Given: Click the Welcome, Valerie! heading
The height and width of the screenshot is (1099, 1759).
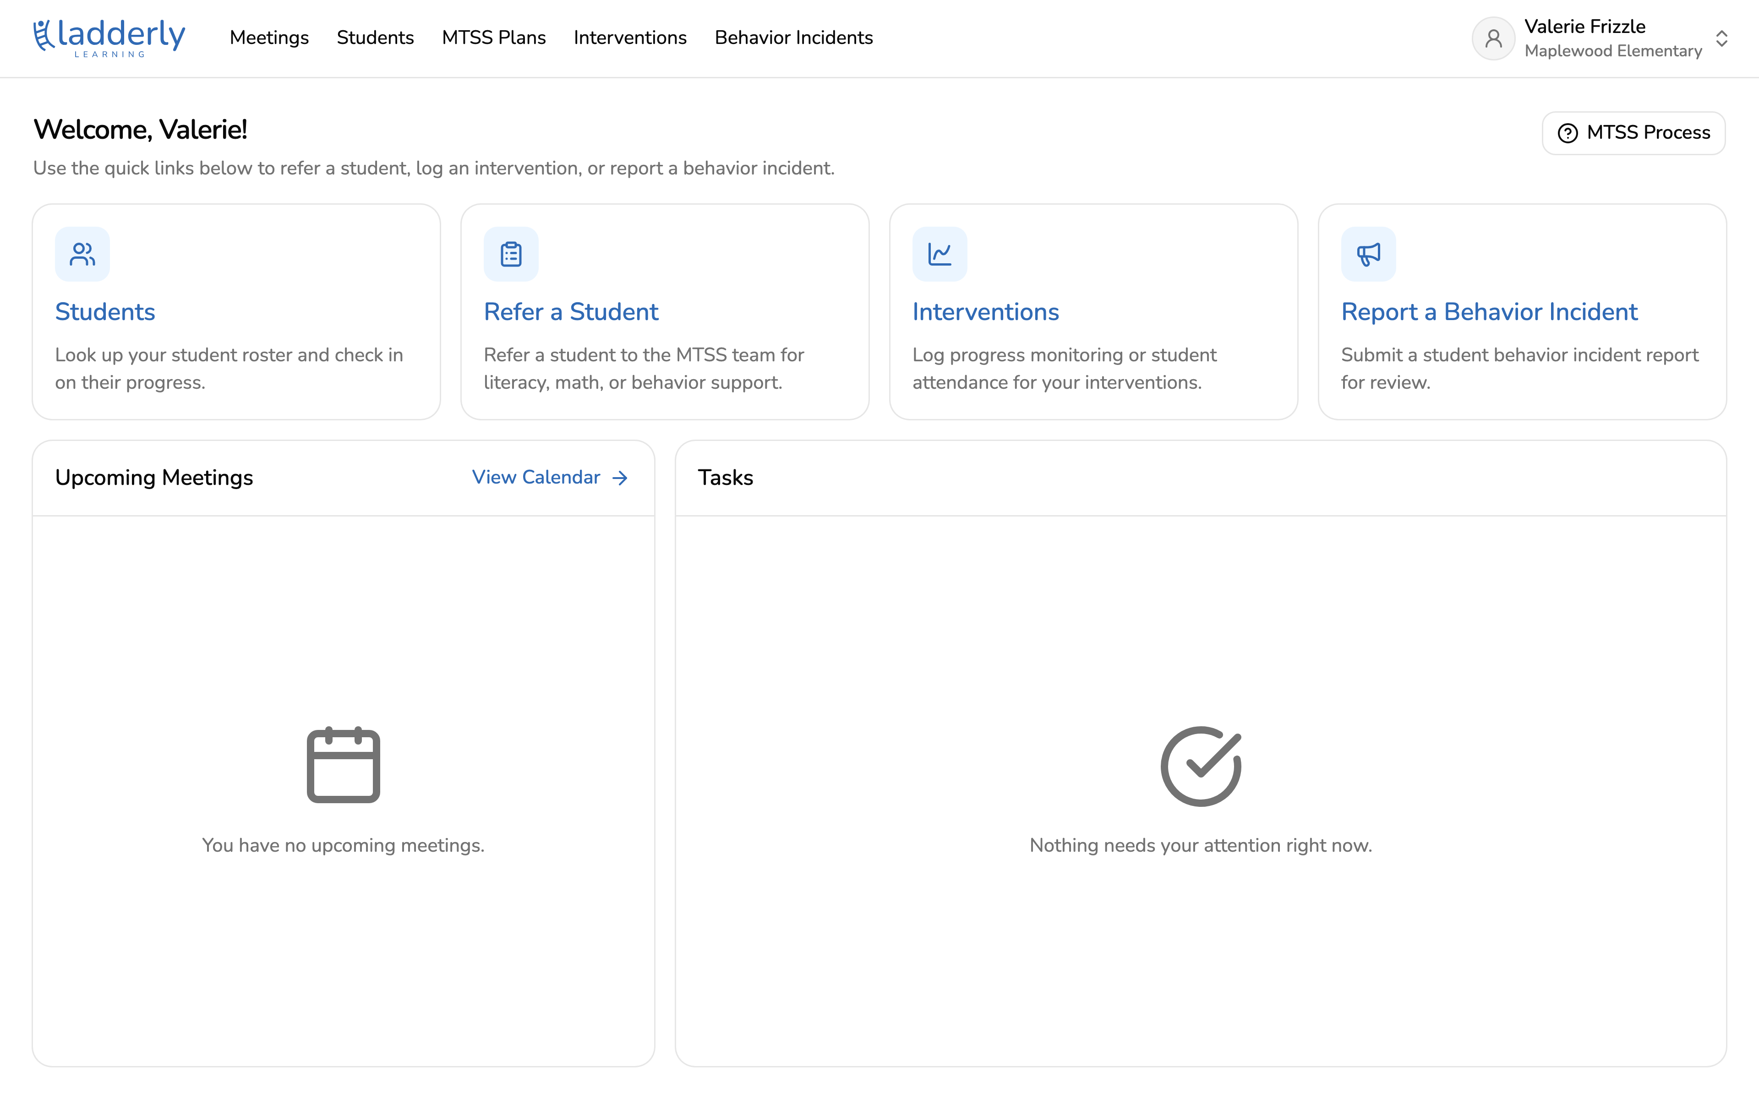Looking at the screenshot, I should pyautogui.click(x=140, y=130).
